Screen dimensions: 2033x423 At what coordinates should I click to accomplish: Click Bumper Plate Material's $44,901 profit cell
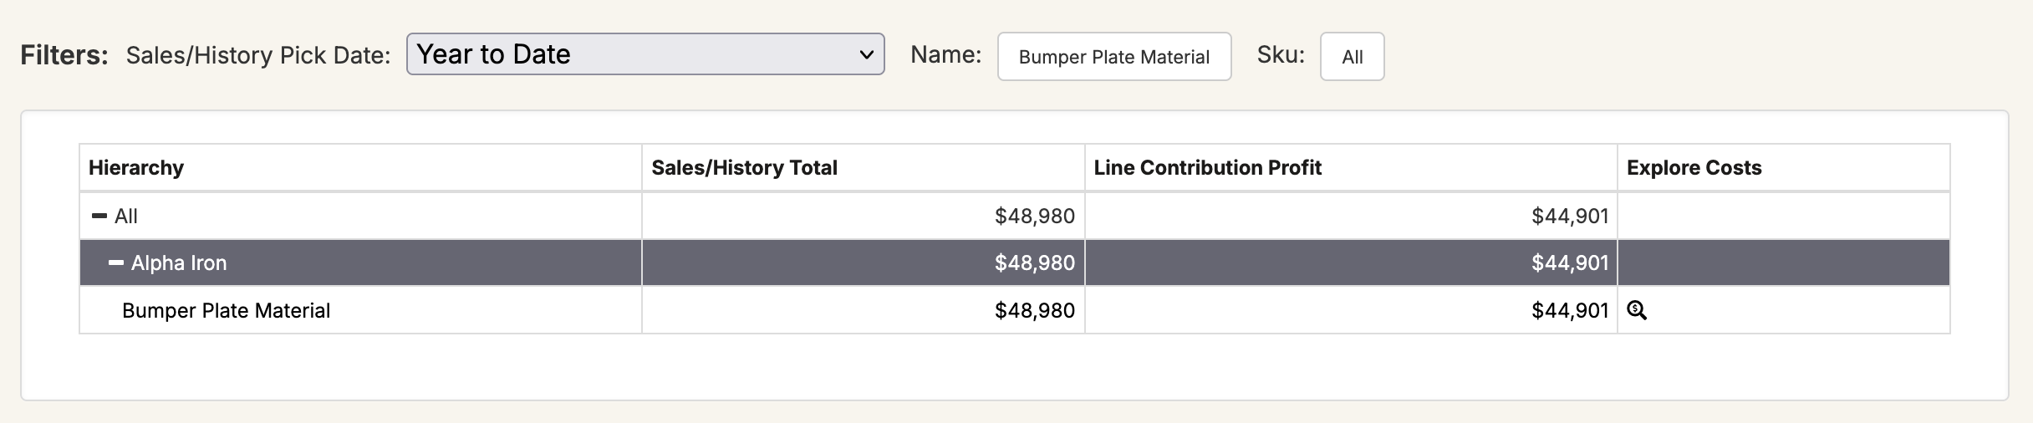[x=1351, y=310]
